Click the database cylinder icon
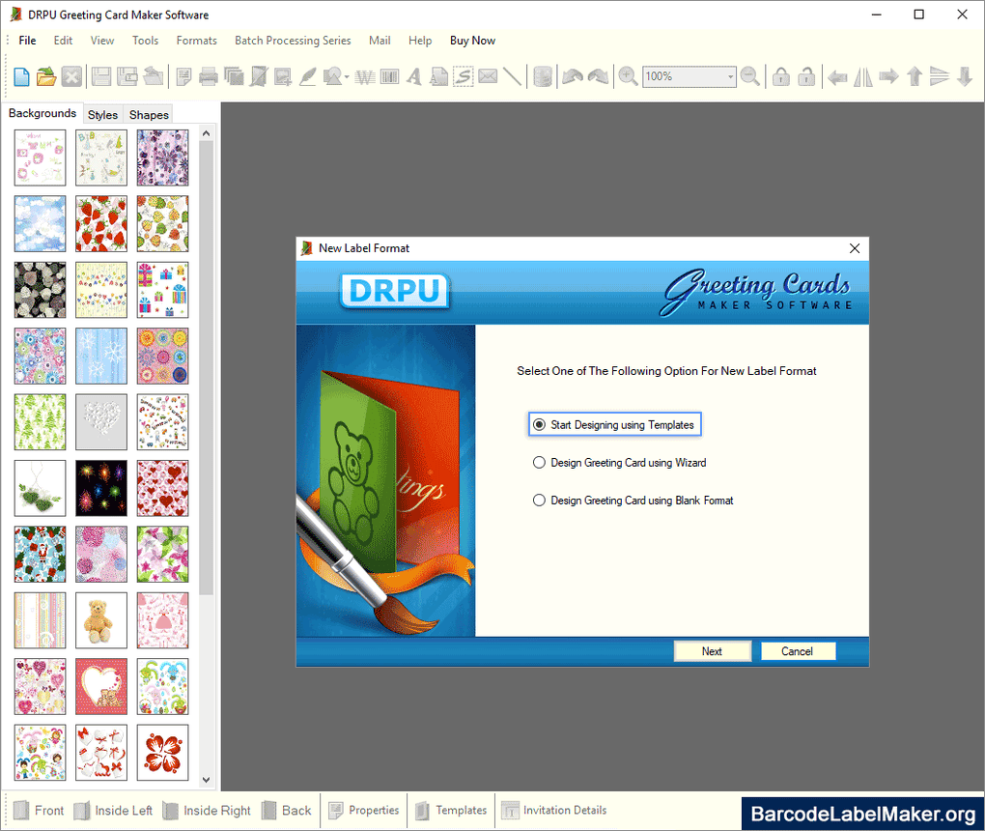The width and height of the screenshot is (985, 831). tap(543, 76)
